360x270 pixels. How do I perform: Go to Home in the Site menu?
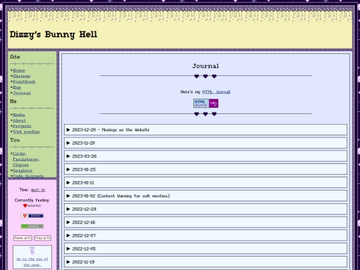click(x=19, y=71)
